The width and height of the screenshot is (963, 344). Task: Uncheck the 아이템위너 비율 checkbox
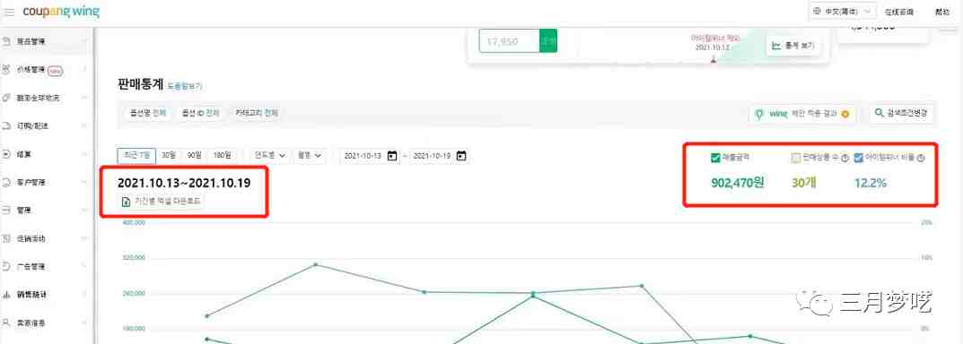[x=859, y=158]
